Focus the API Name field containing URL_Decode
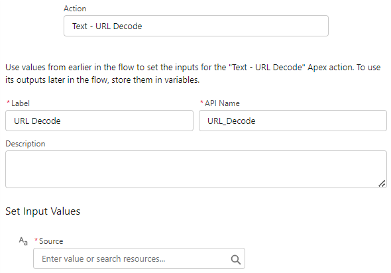The width and height of the screenshot is (391, 273). pos(293,121)
